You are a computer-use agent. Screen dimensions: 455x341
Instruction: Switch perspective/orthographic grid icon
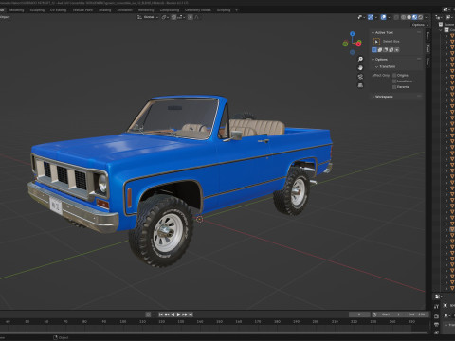click(360, 85)
